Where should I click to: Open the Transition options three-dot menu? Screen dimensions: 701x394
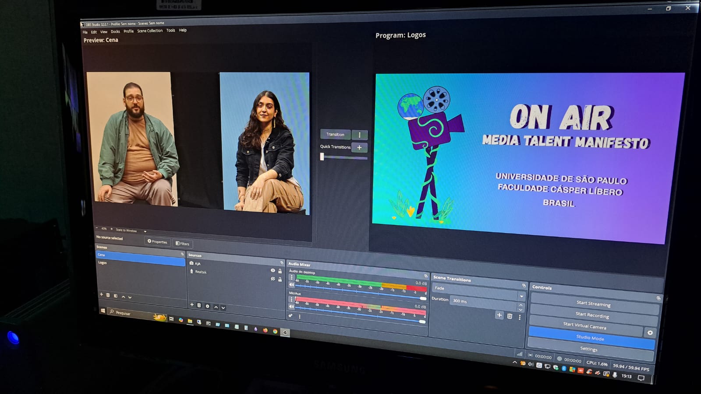click(360, 135)
